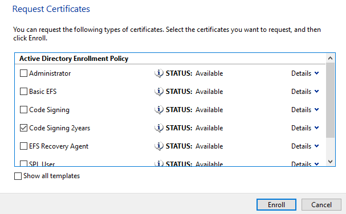The height and width of the screenshot is (214, 346).
Task: Click the vertical scrollbar thumb in list
Action: click(330, 100)
